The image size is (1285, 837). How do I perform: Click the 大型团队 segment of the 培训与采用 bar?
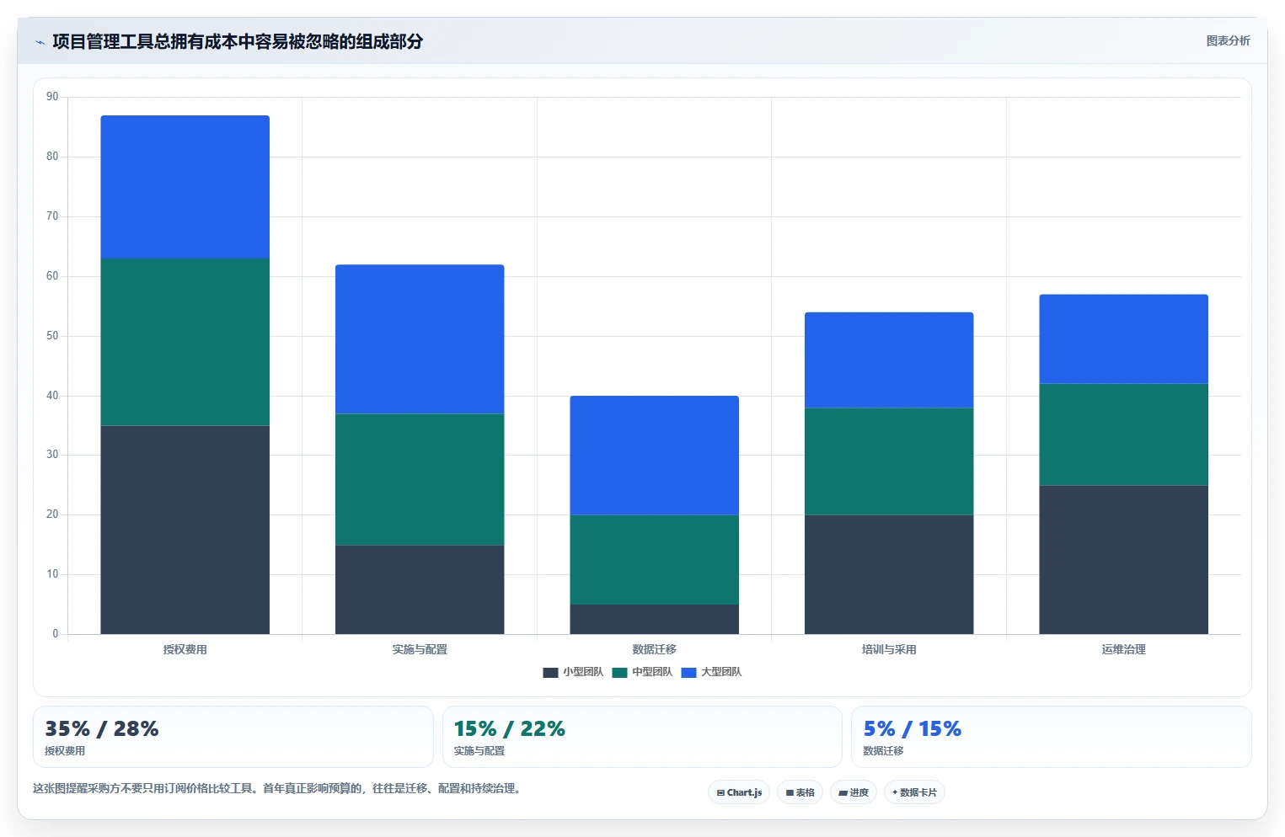(x=889, y=360)
